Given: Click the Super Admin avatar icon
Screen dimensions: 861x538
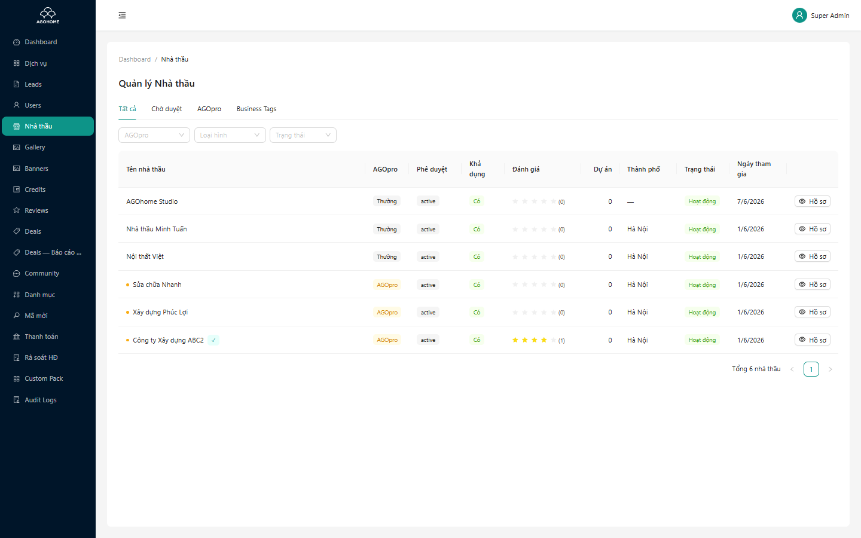Looking at the screenshot, I should coord(799,16).
